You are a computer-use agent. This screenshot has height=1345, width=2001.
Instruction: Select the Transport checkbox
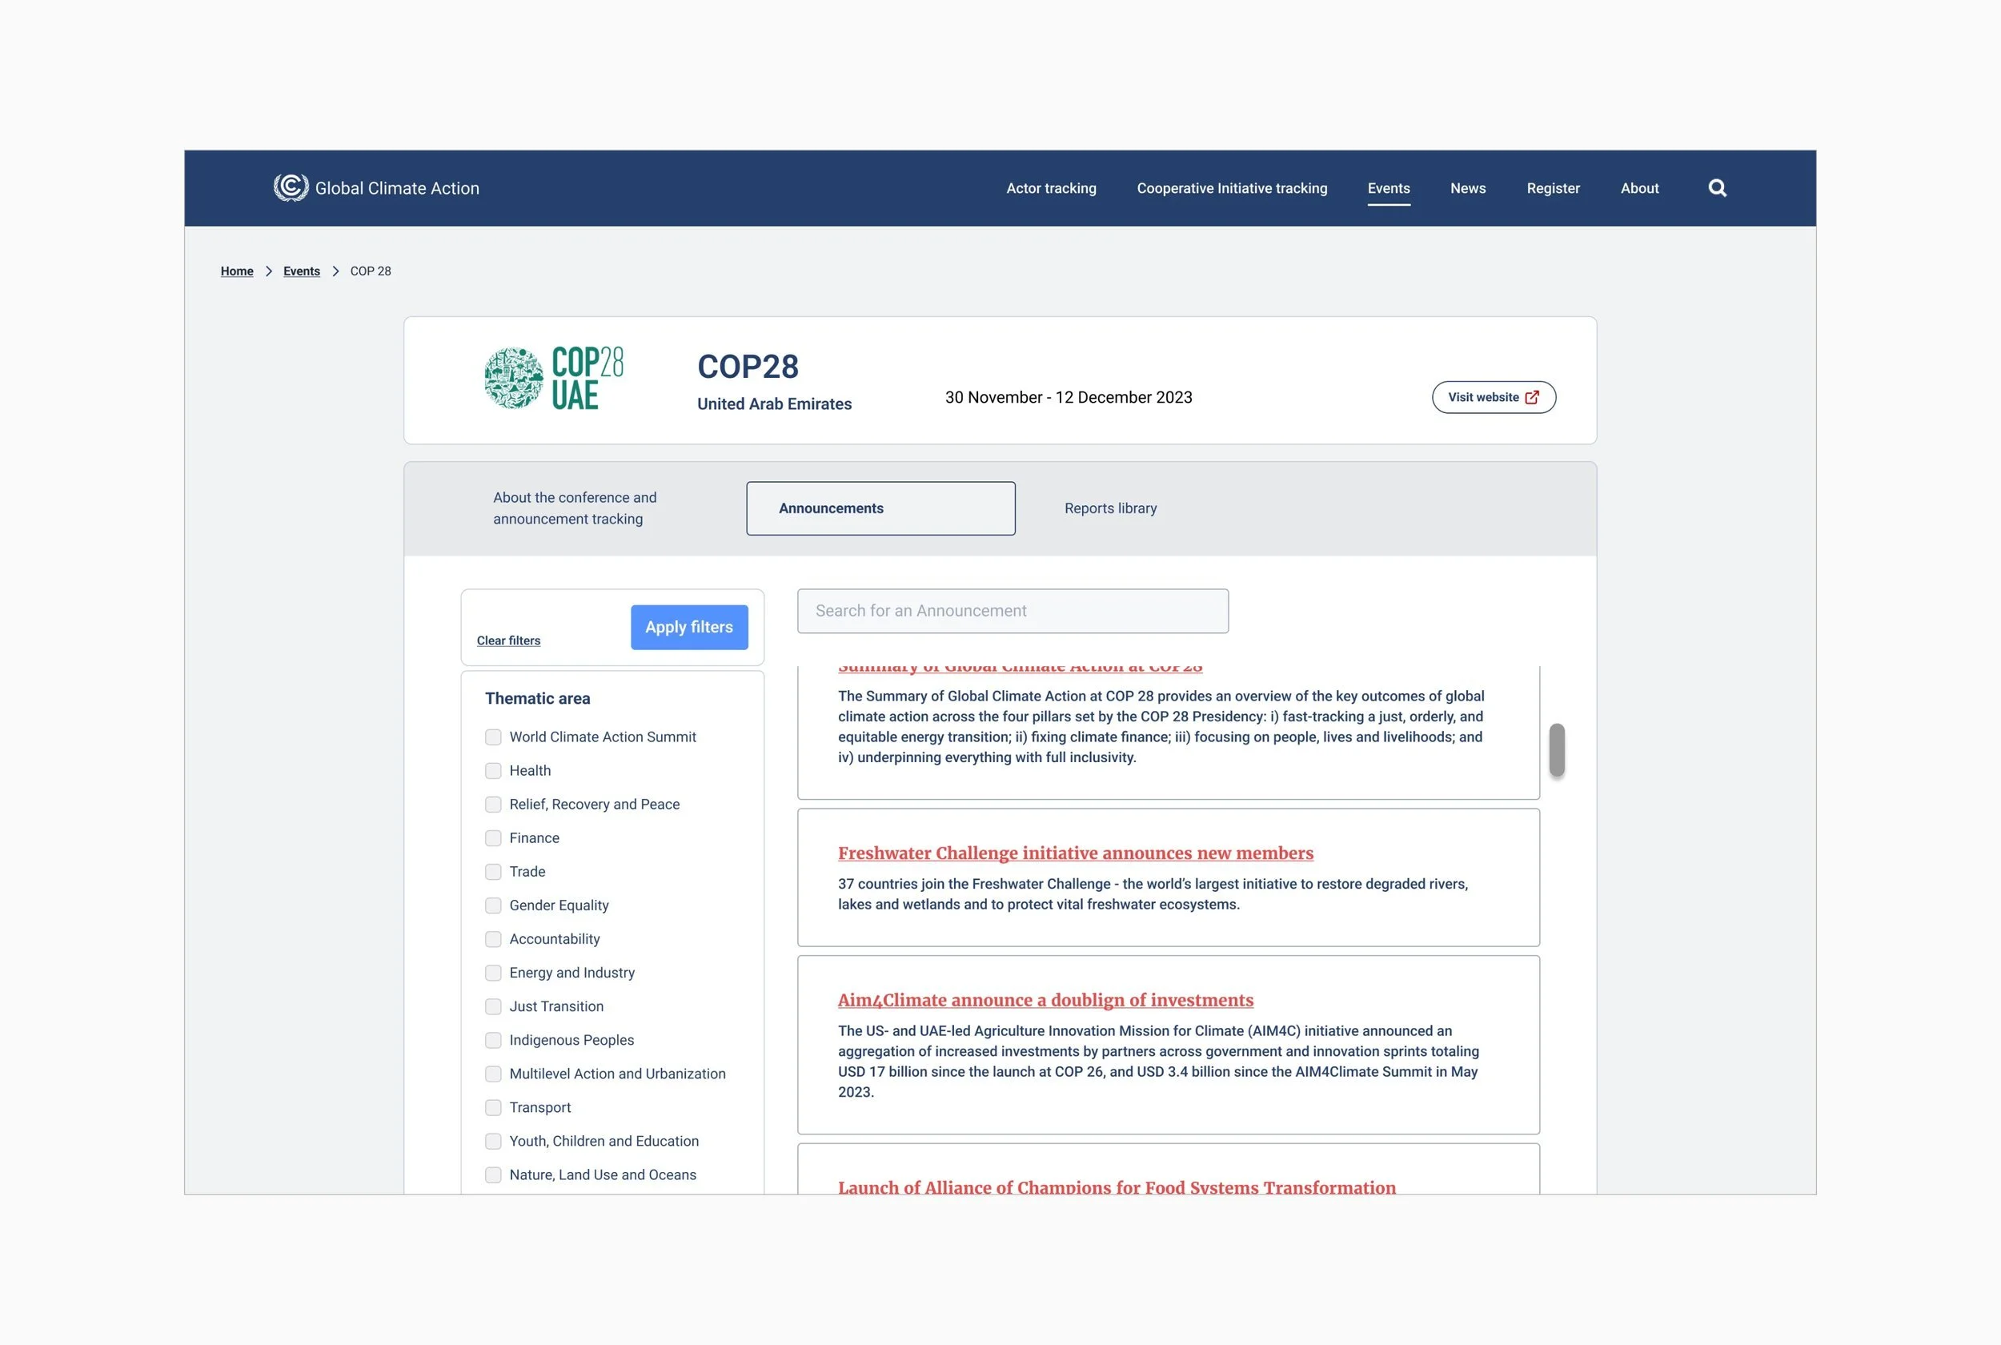[493, 1107]
